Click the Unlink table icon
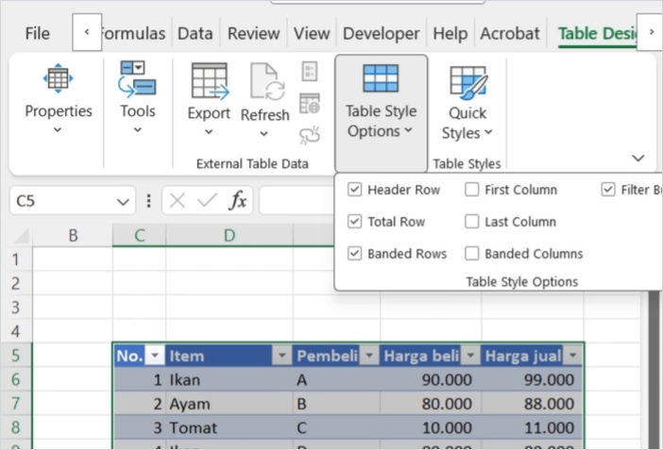The width and height of the screenshot is (663, 450). point(310,135)
